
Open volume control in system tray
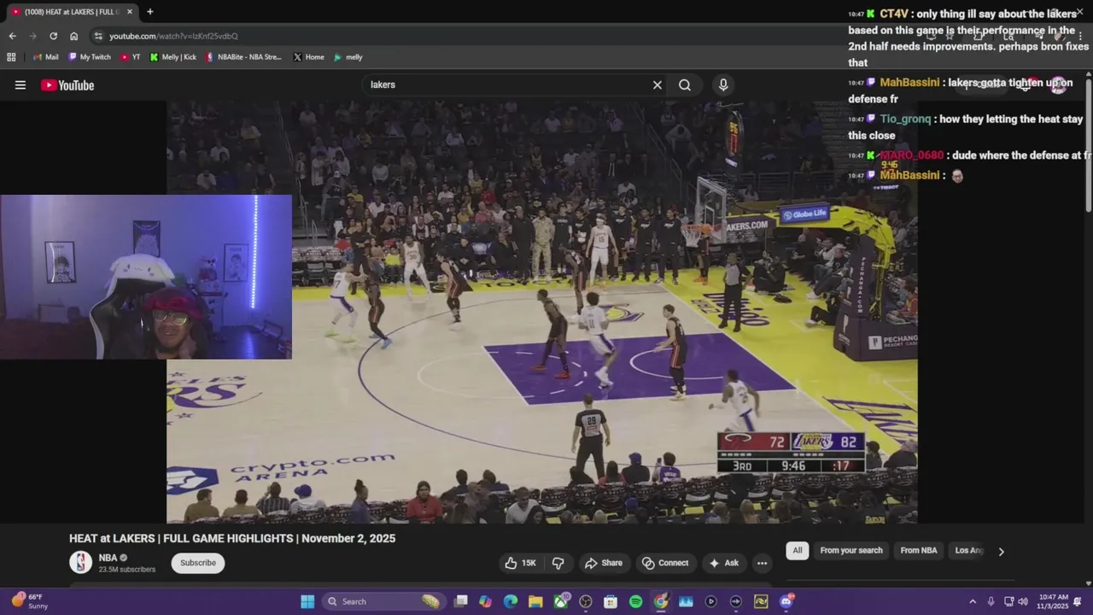[1023, 601]
